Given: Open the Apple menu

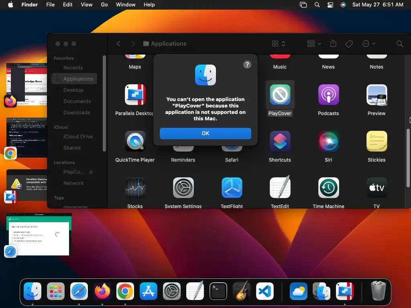Looking at the screenshot, I should click(x=10, y=5).
